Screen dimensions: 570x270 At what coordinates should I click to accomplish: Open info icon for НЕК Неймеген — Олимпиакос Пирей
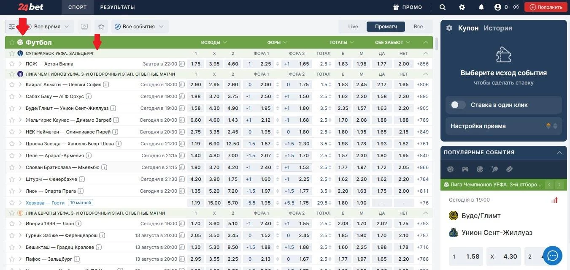(x=116, y=132)
